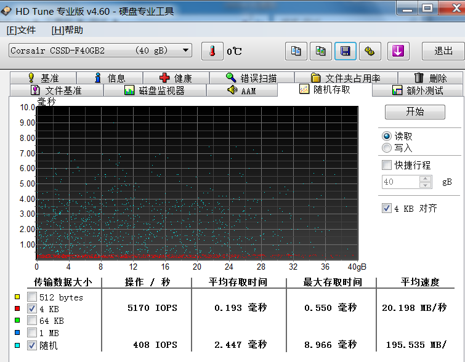The image size is (465, 362).
Task: Click the 退出 (Exit) button
Action: click(x=443, y=51)
